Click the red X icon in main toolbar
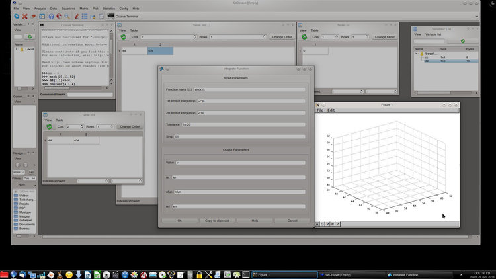The image size is (496, 279). [x=25, y=15]
